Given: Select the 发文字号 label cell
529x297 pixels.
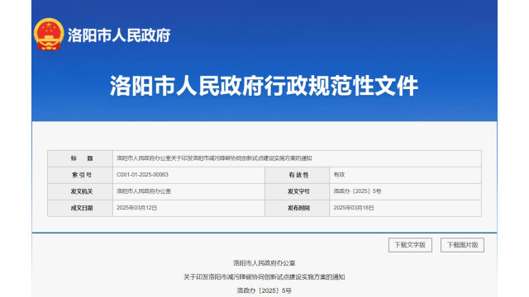Looking at the screenshot, I should 298,191.
